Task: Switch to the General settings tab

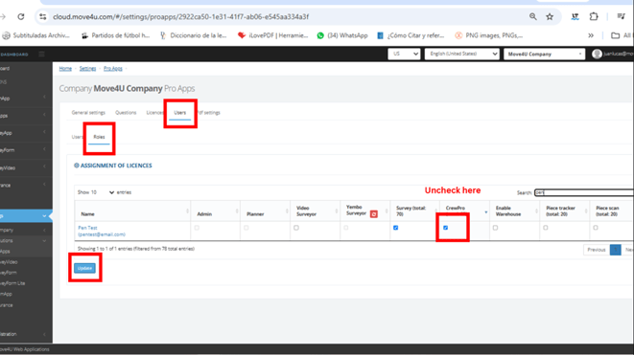Action: (88, 113)
